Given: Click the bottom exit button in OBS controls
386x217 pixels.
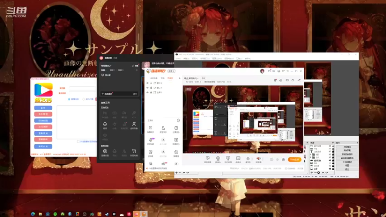Looking at the screenshot, I should click(x=347, y=169).
